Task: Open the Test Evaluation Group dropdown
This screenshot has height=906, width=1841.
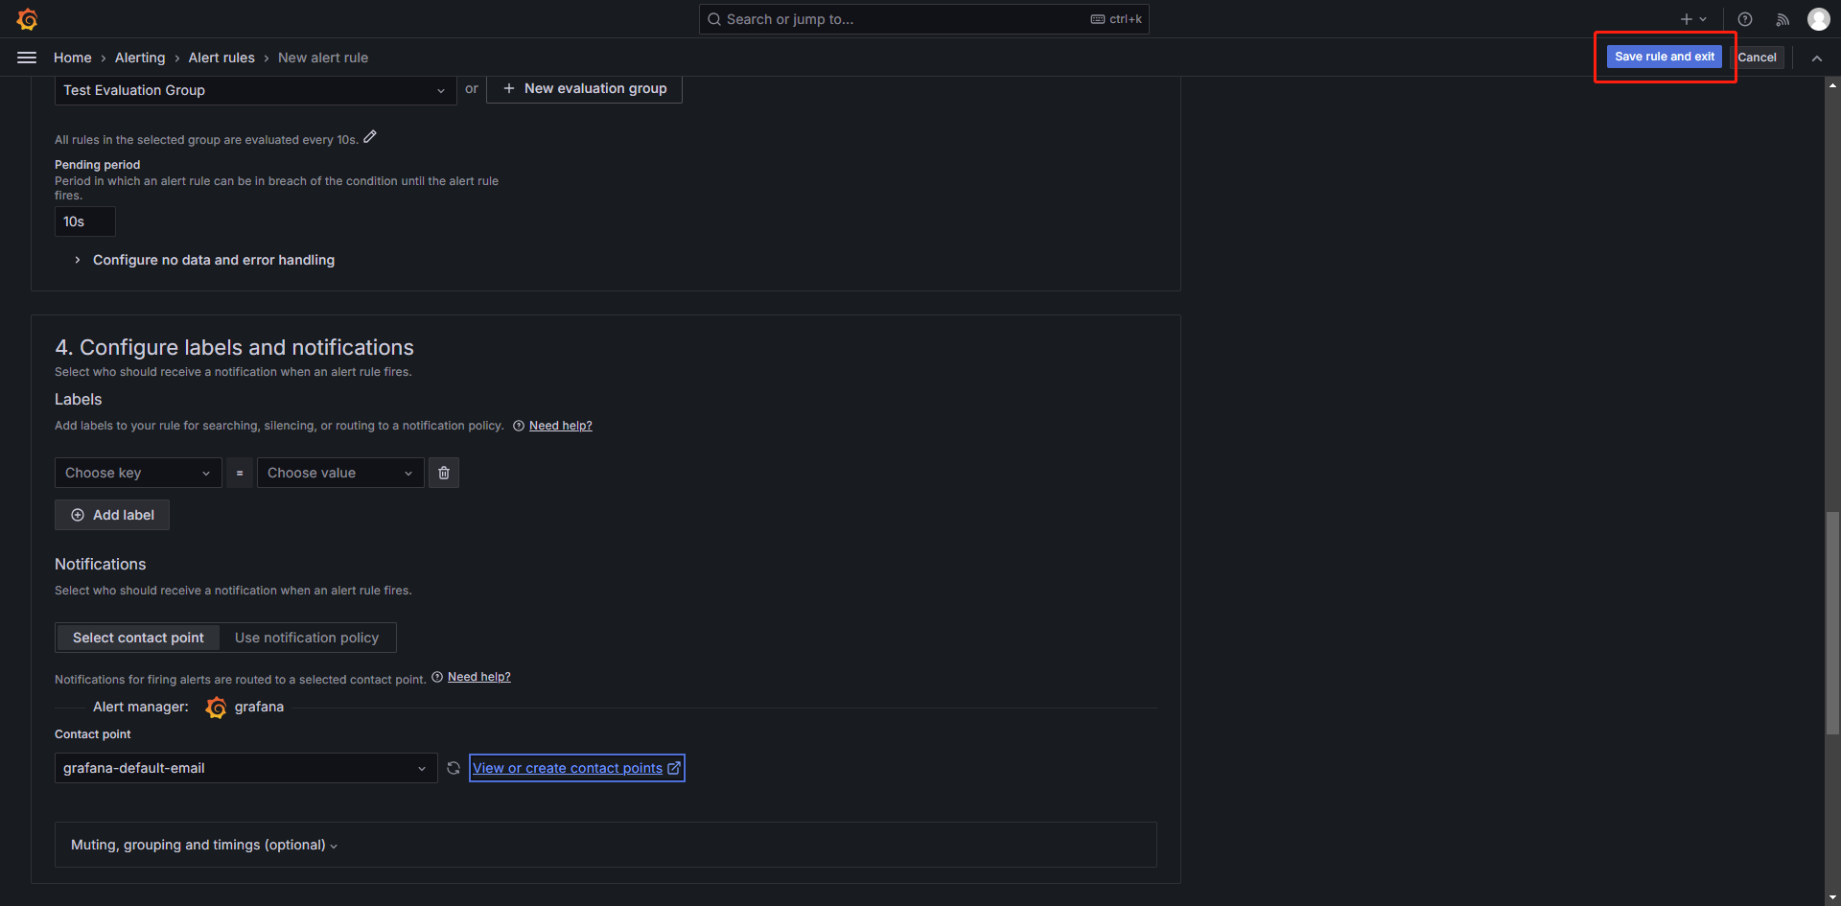Action: (x=255, y=90)
